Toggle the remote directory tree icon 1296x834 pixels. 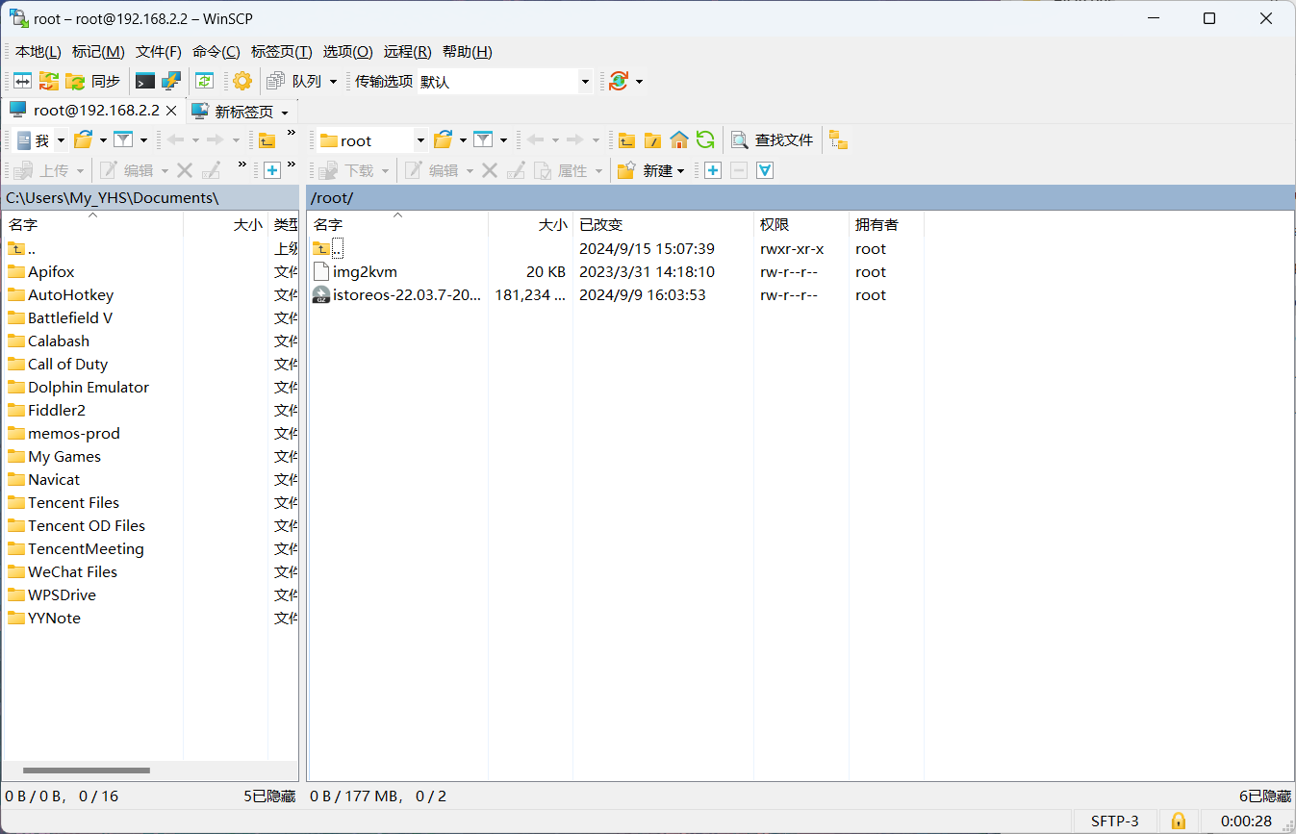tap(838, 140)
